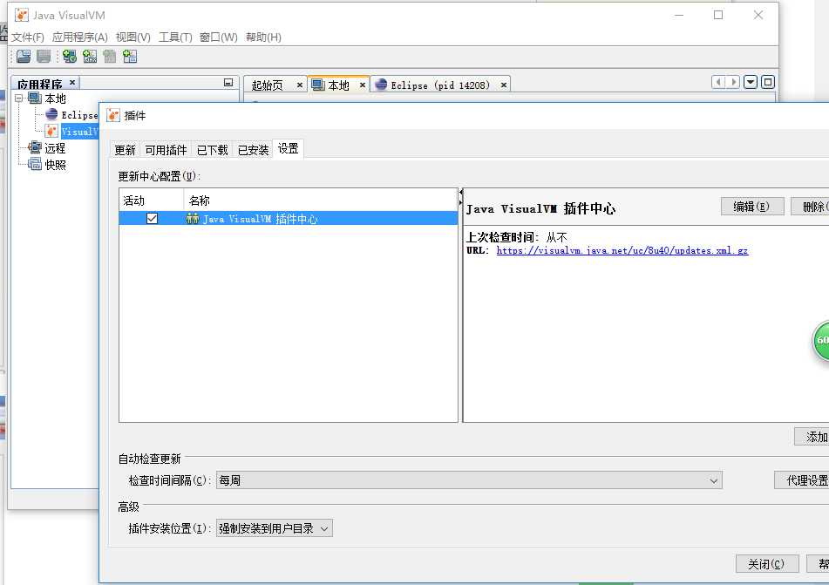
Task: Open the 视图(V) menu
Action: (133, 37)
